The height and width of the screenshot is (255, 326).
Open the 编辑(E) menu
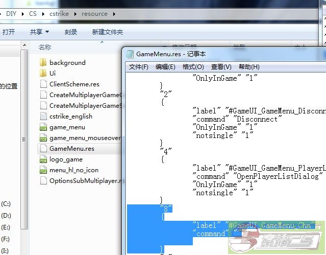pos(165,67)
